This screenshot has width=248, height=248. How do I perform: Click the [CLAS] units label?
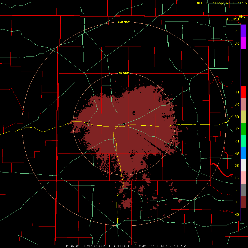pyautogui.click(x=233, y=19)
